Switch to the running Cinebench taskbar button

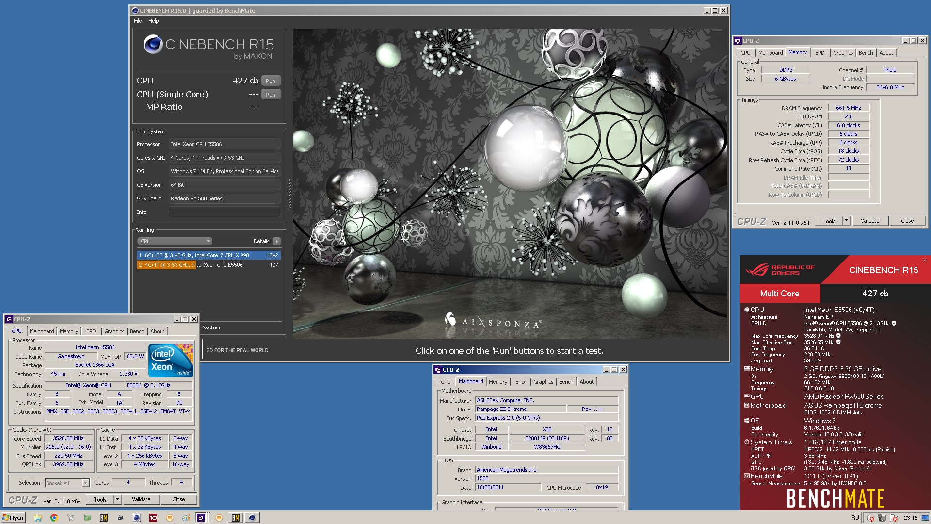click(x=252, y=518)
